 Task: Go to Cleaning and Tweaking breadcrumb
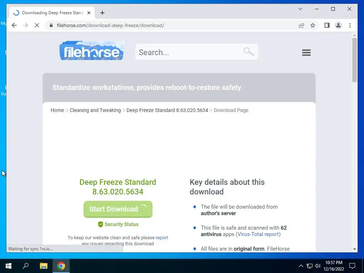pos(95,110)
